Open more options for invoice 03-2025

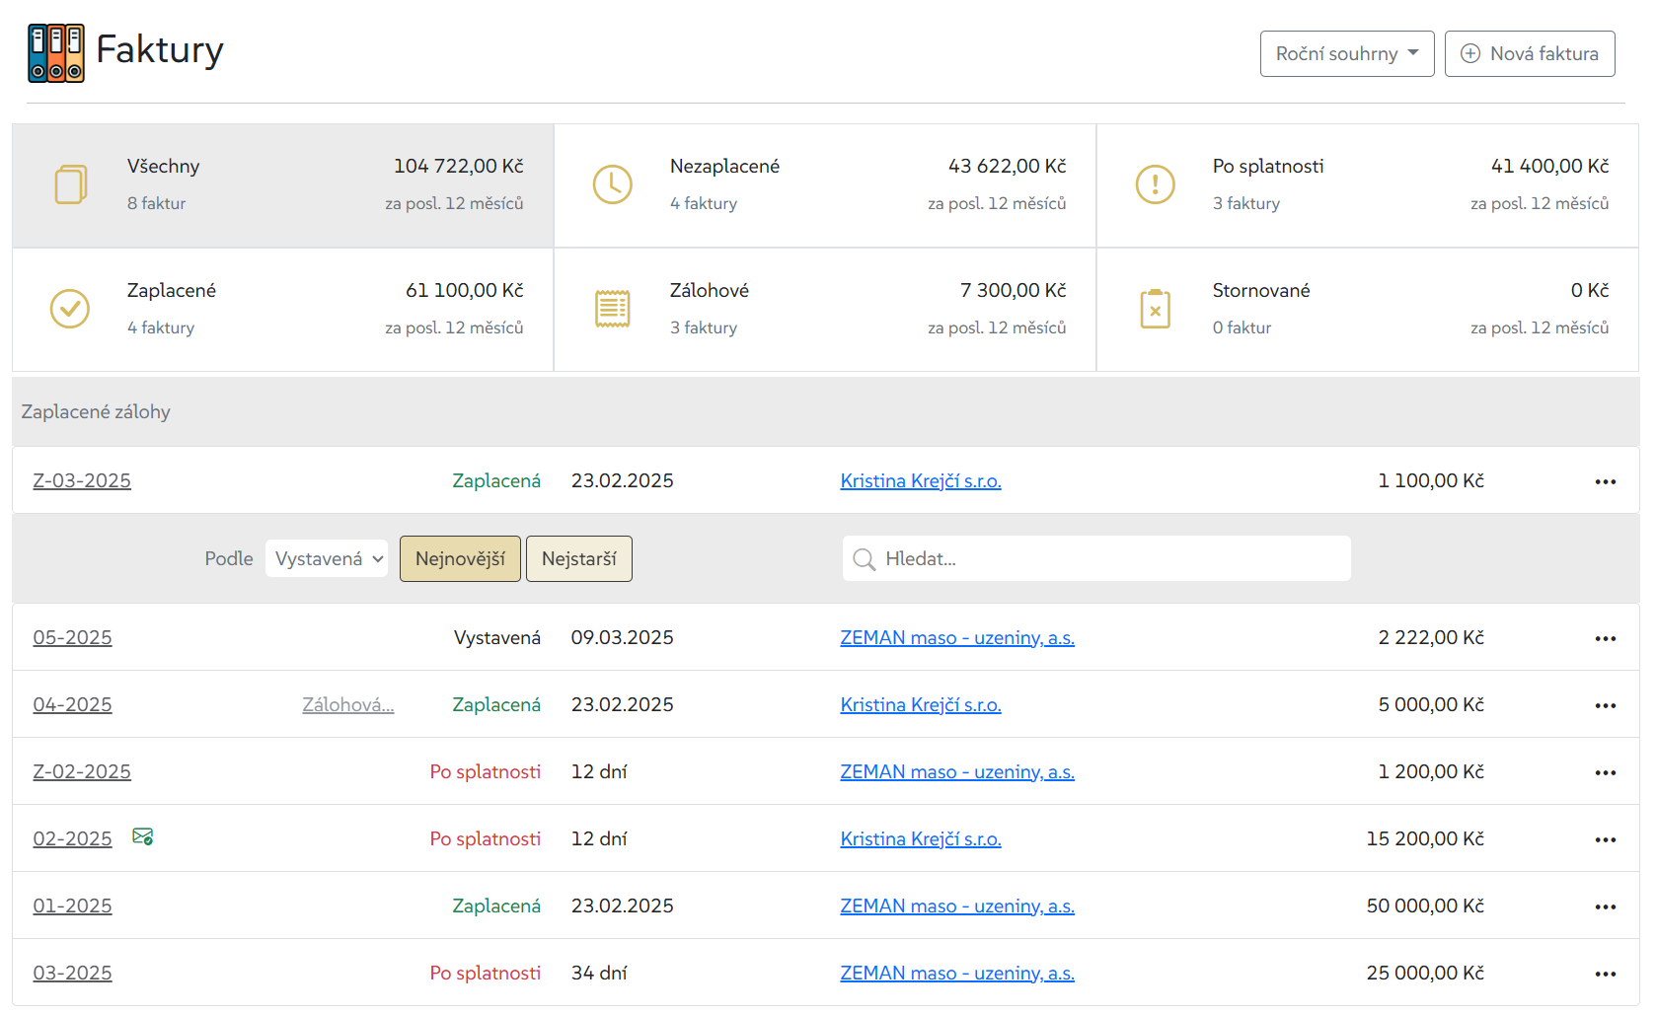tap(1606, 974)
